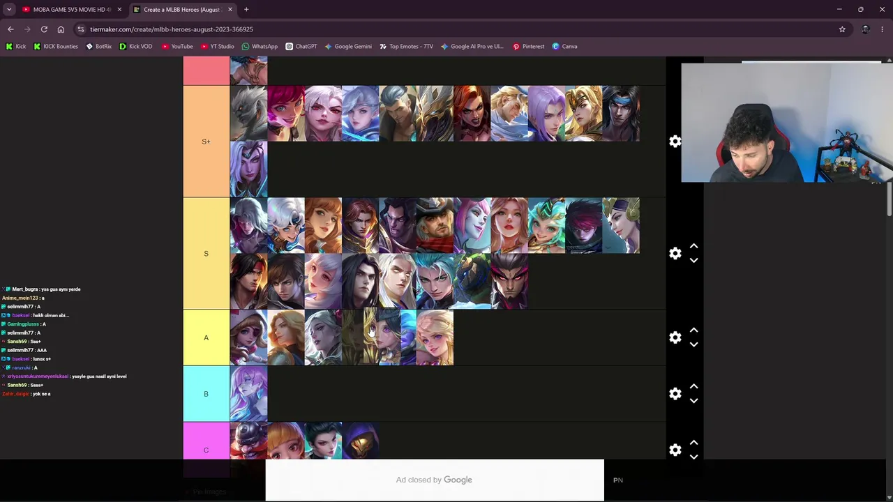Open the Google AI Pro bookmark
The height and width of the screenshot is (502, 893).
(472, 47)
